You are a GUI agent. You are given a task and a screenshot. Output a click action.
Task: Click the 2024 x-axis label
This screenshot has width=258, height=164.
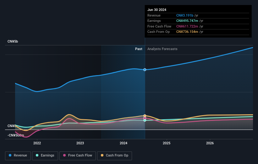124,143
